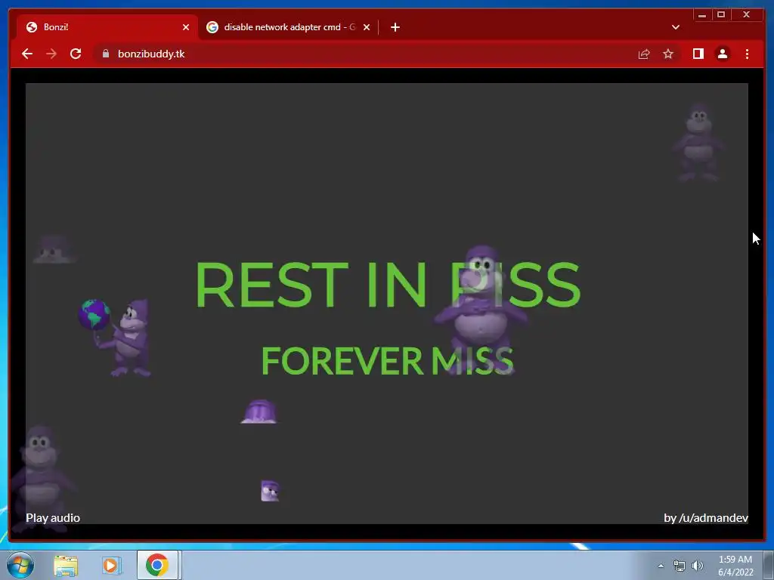This screenshot has height=580, width=774.
Task: Open the by /u/admandev credit link
Action: coord(706,518)
